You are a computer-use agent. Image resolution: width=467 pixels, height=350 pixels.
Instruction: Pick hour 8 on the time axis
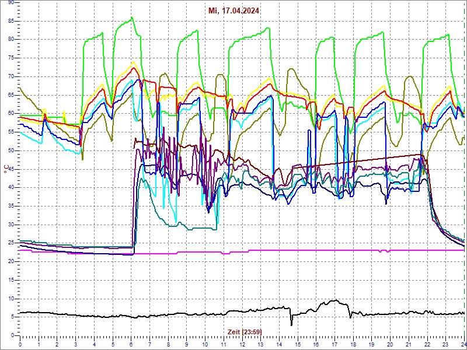(x=168, y=344)
